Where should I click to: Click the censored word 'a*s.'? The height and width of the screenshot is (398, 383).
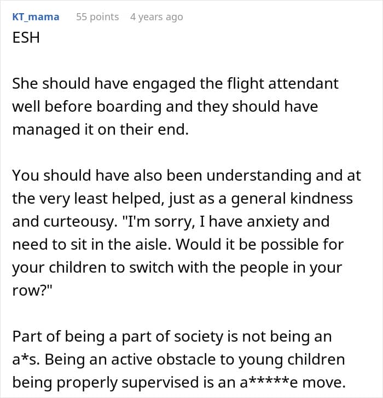tap(26, 360)
